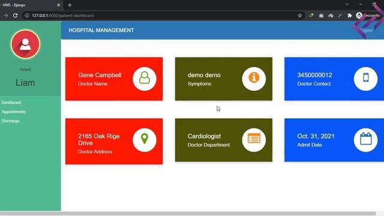This screenshot has height=216, width=384.
Task: Open Dashboard in the sidebar
Action: coord(11,103)
